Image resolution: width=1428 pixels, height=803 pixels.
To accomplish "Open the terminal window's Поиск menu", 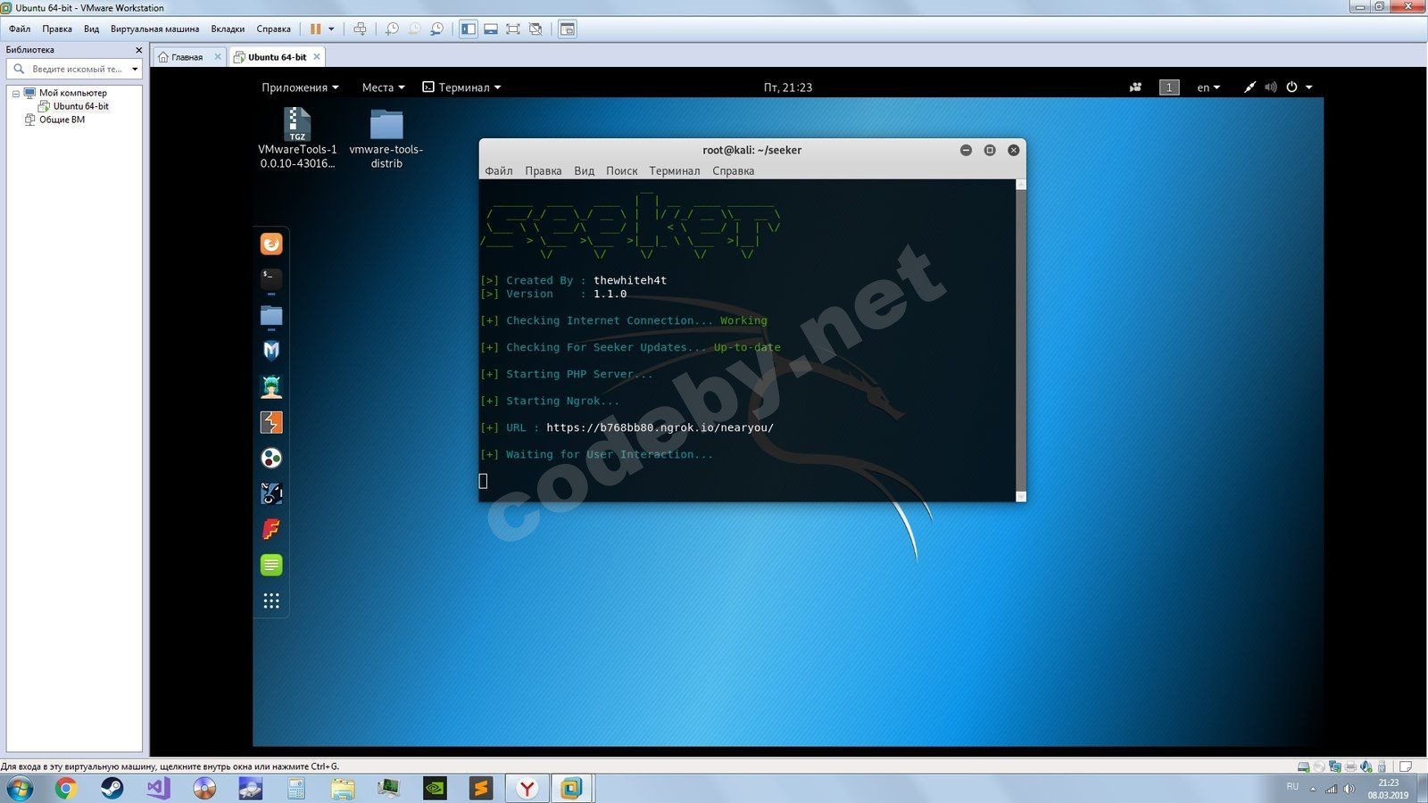I will tap(622, 170).
